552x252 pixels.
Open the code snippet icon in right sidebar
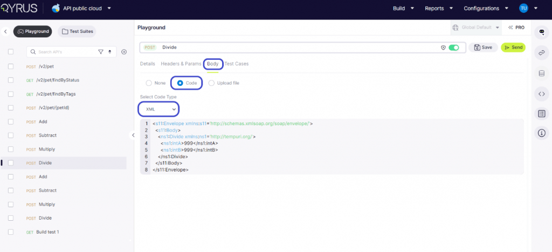point(541,93)
